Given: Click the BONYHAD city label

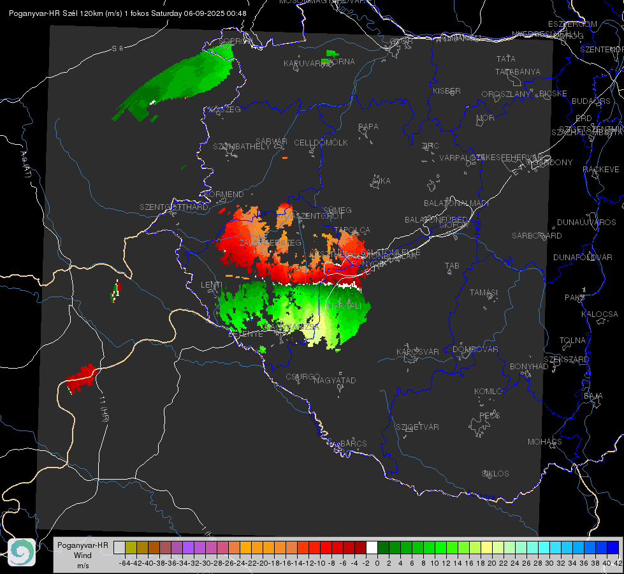Looking at the screenshot, I should tap(529, 367).
